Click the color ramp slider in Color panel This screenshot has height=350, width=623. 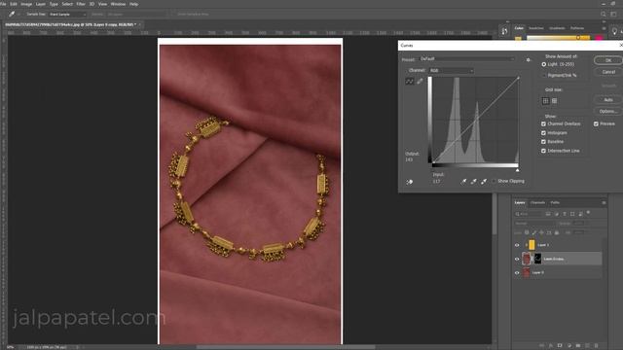tap(558, 38)
